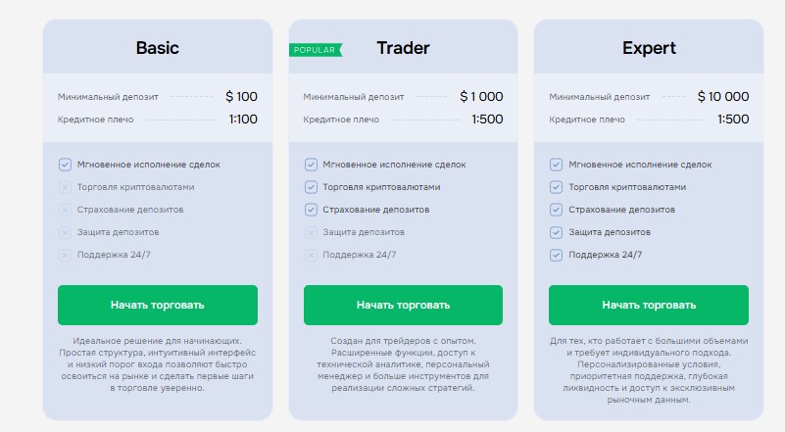Toggle Expert's Страхование депозитов checkbox
Image resolution: width=785 pixels, height=432 pixels.
556,210
